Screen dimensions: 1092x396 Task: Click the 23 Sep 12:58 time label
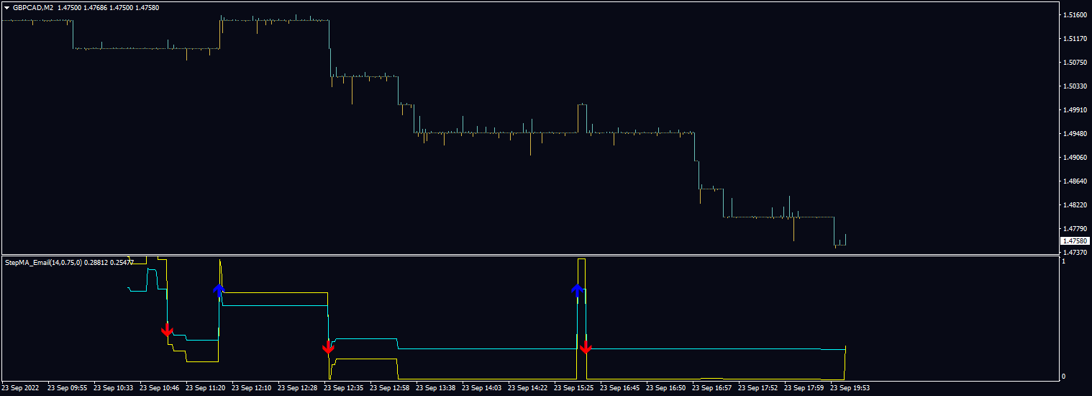point(389,387)
